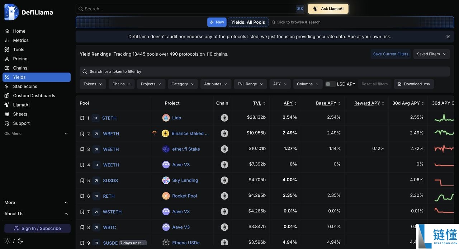Open the Chains filter dropdown
The height and width of the screenshot is (249, 459).
point(122,84)
